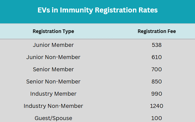Click the 'Senior Member' row label

[x=53, y=69]
